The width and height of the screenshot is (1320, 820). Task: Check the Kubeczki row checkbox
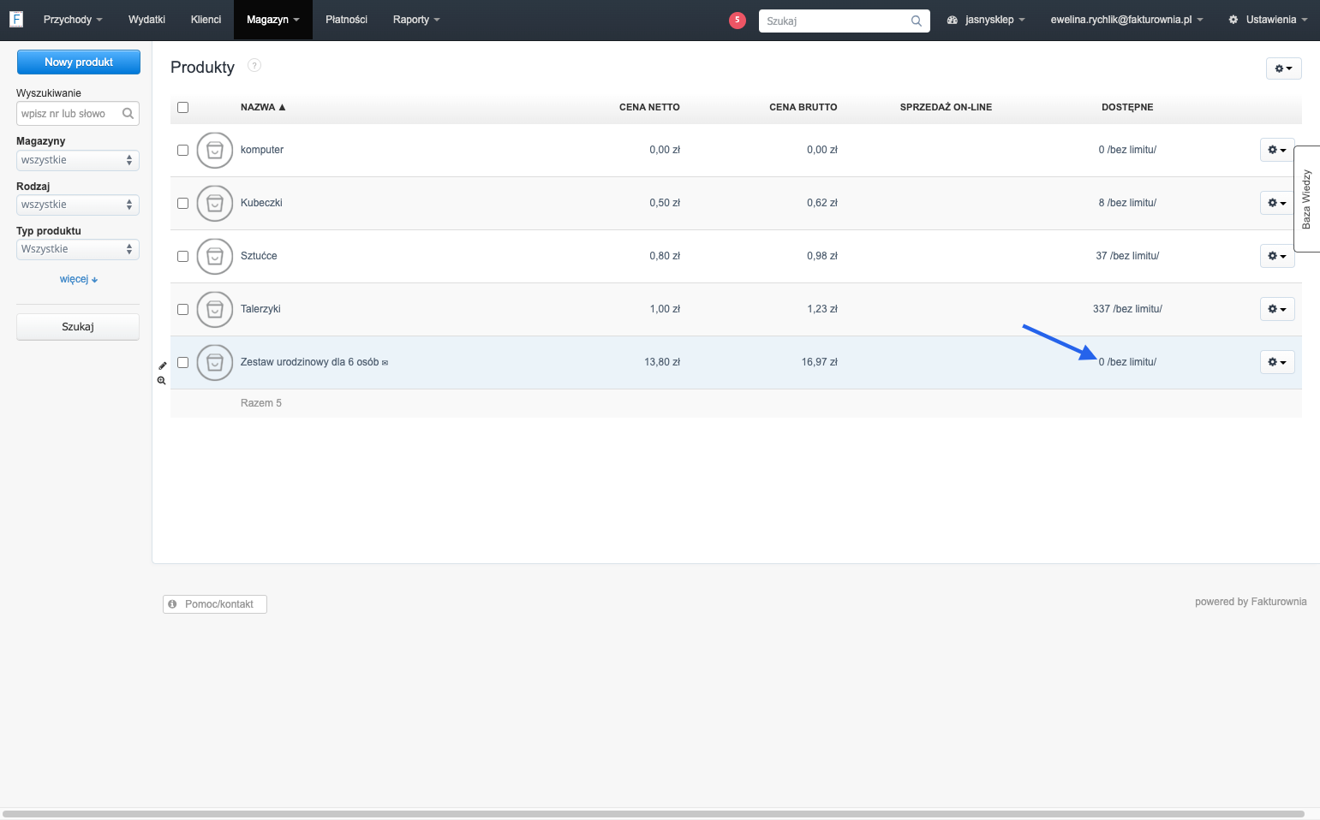pyautogui.click(x=182, y=203)
